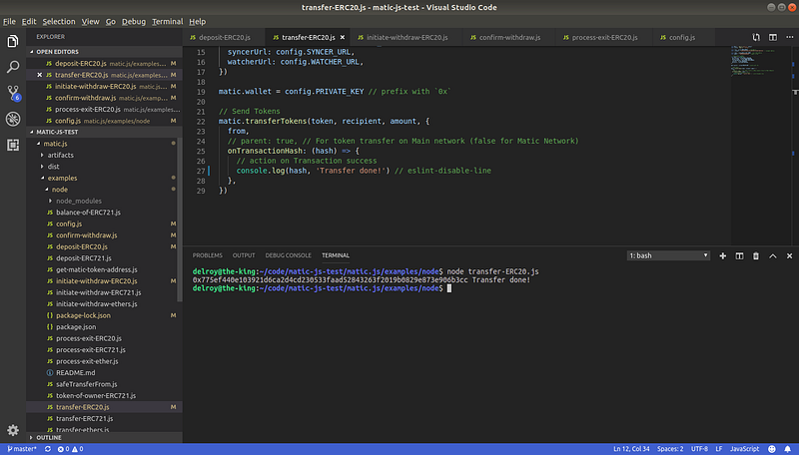Create a new terminal with plus icon
799x455 pixels.
[x=723, y=255]
